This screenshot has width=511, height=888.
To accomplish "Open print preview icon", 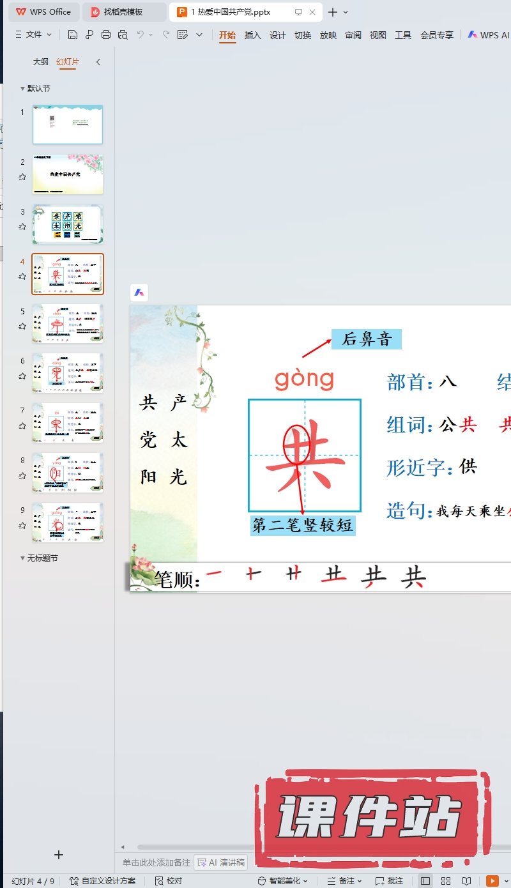I will click(x=123, y=35).
